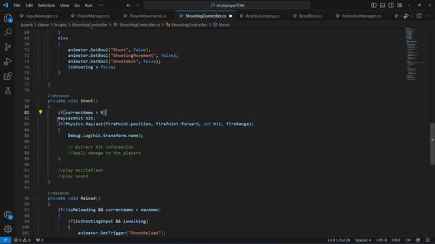Click the ports indicator showing 0
This screenshot has width=435, height=244.
39,240
